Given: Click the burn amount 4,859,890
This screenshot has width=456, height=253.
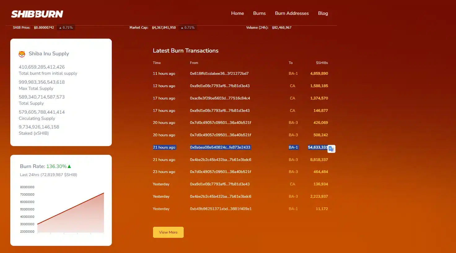Looking at the screenshot, I should 319,74.
